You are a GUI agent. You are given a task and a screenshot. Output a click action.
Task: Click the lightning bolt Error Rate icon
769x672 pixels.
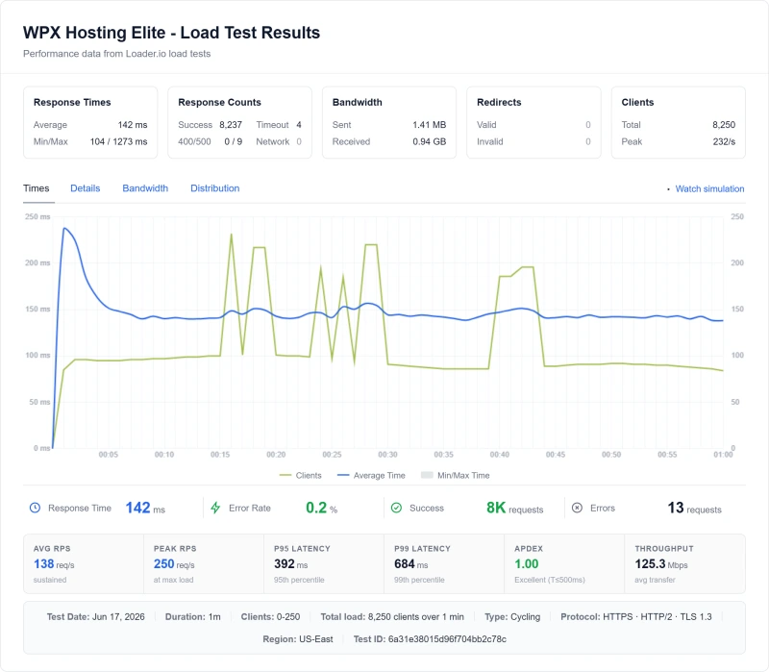coord(215,508)
